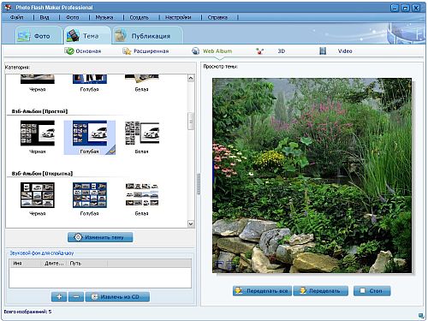This screenshot has width=428, height=321.
Task: Open the Настройки menu
Action: (178, 17)
